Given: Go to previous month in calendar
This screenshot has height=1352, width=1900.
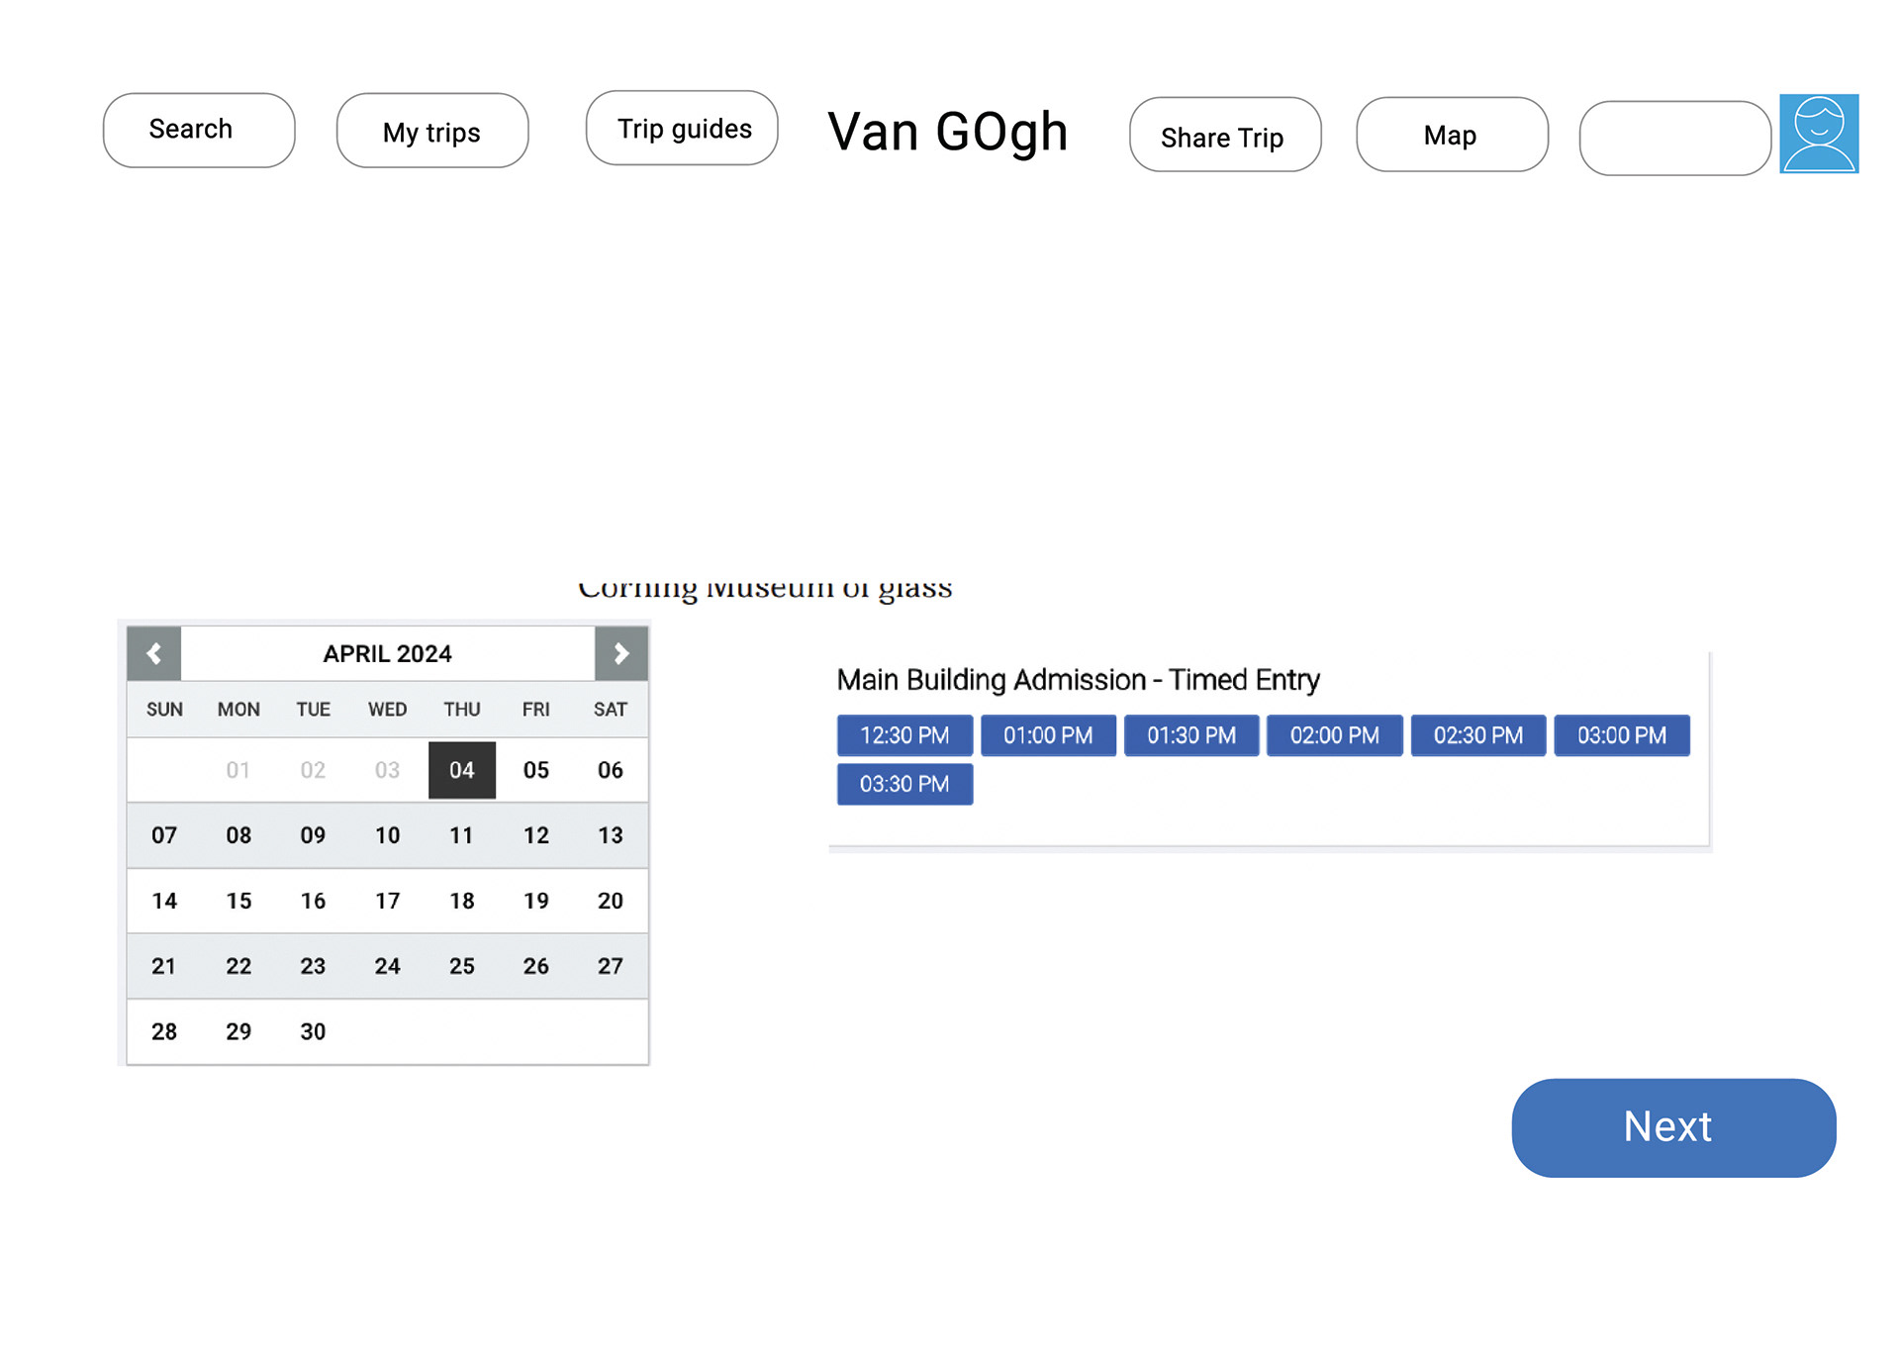Looking at the screenshot, I should tap(153, 653).
